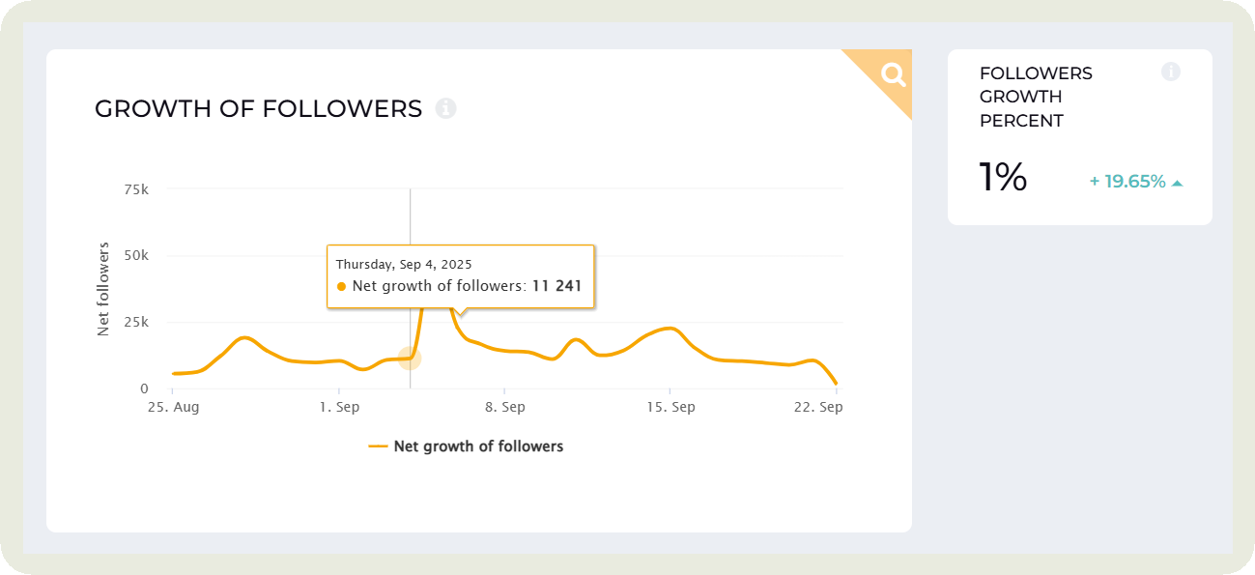Screen dimensions: 1255x575
Task: Click the highlighted data point on the chart
Action: (410, 359)
